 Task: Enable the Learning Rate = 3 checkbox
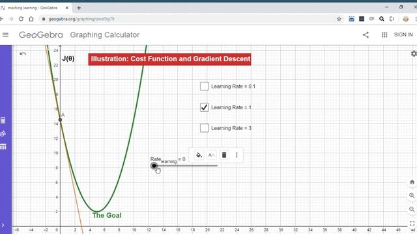[204, 128]
